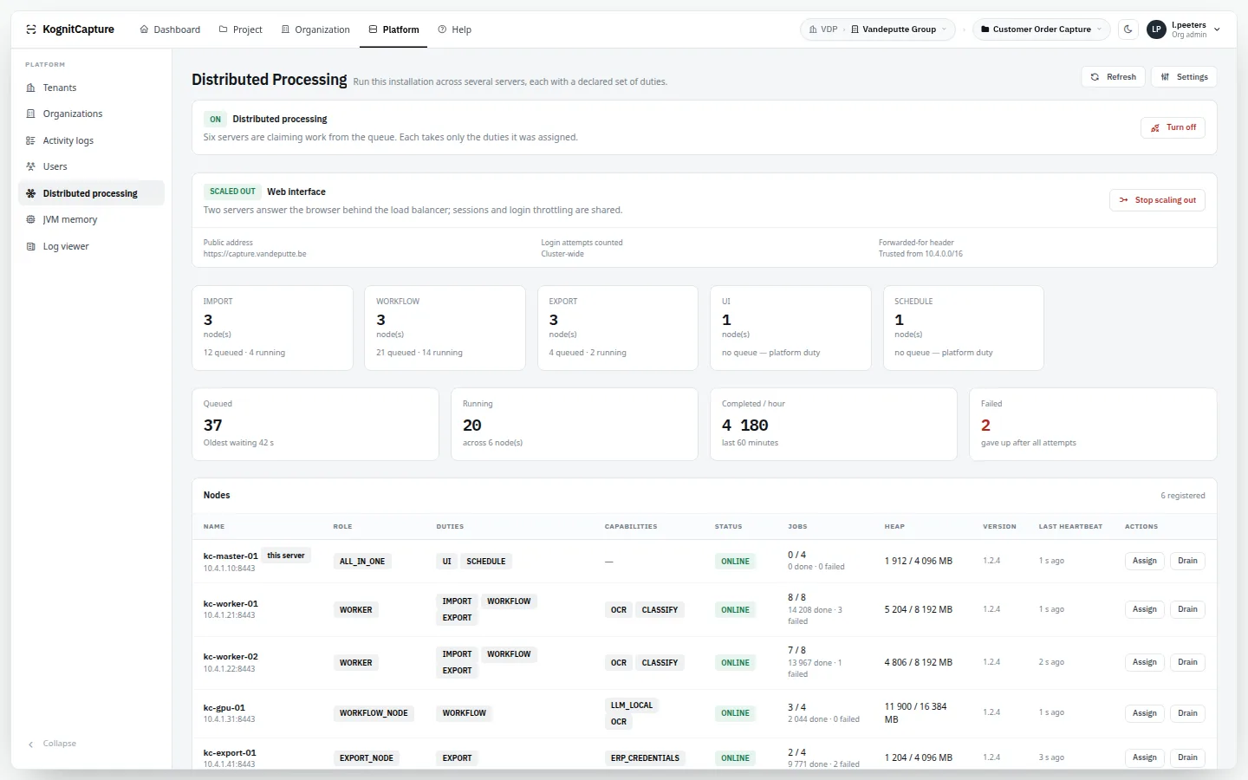Click the LP user avatar

pos(1156,29)
